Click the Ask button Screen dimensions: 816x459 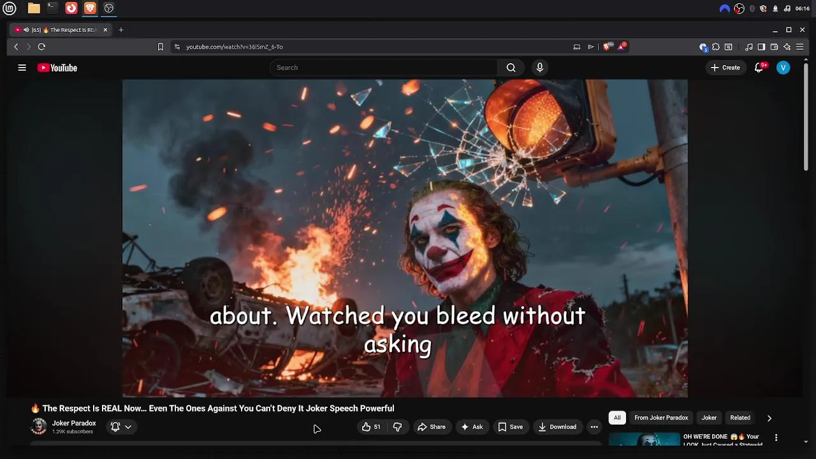point(472,427)
